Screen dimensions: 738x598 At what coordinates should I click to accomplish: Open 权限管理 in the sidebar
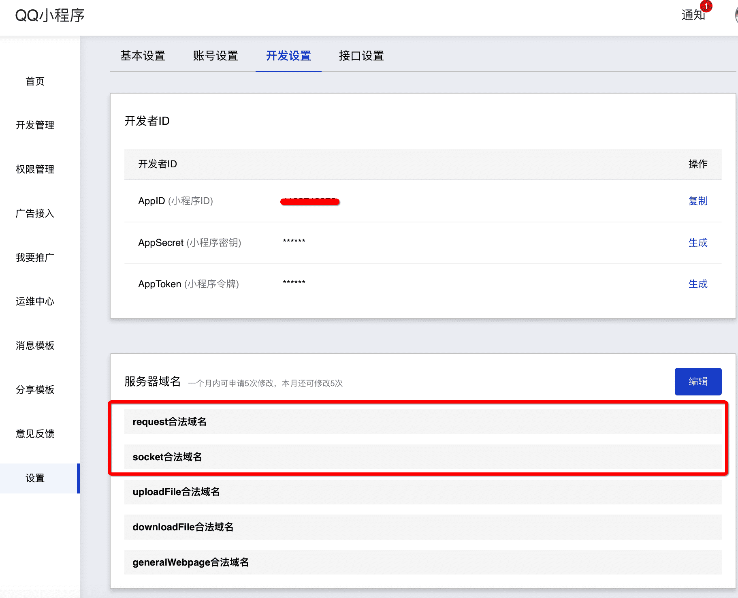pos(35,169)
